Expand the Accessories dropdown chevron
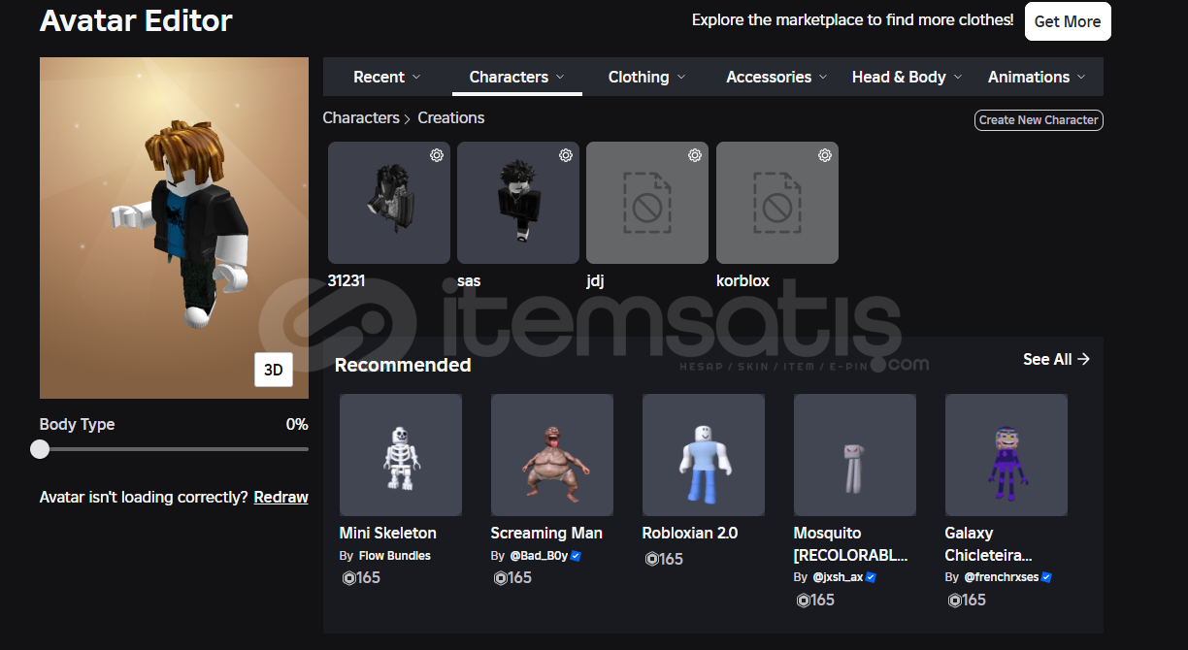The width and height of the screenshot is (1188, 650). coord(823,78)
